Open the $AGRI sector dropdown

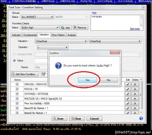click(71, 17)
